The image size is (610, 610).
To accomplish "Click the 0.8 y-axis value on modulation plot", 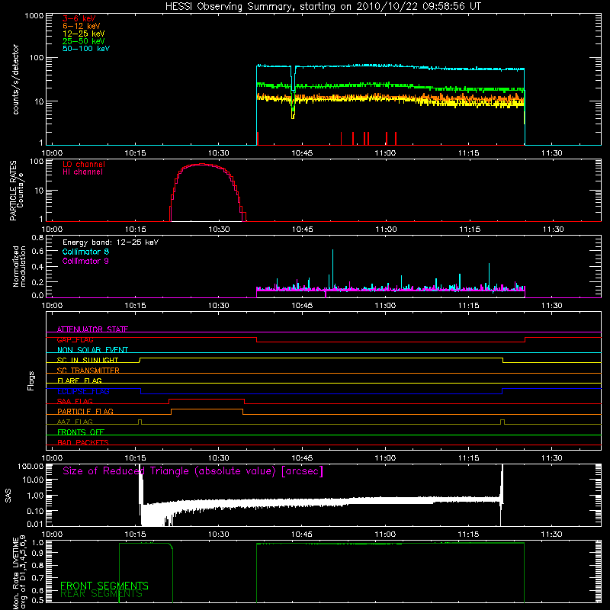I will [37, 238].
